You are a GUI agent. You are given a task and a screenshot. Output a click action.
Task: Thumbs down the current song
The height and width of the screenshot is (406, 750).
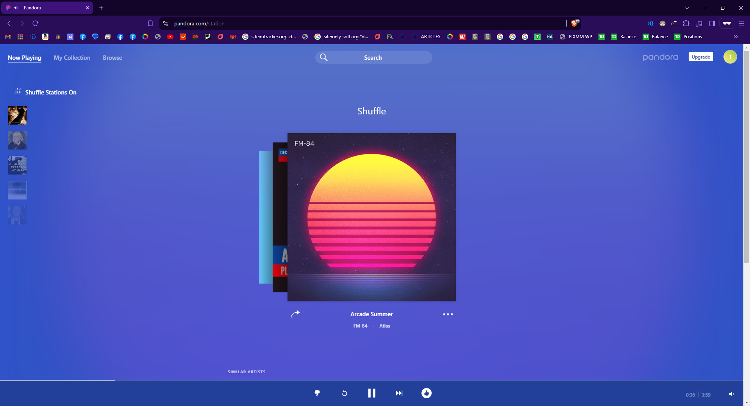pyautogui.click(x=317, y=393)
